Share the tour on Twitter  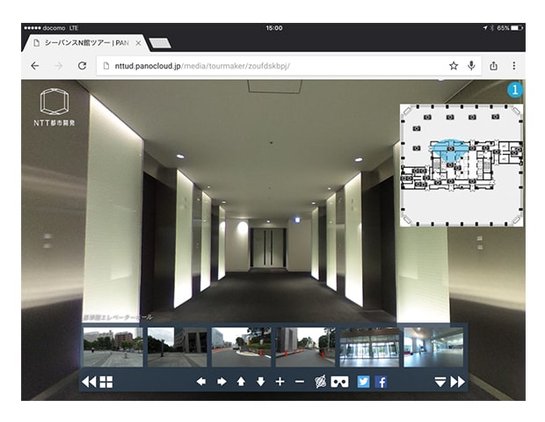pos(362,382)
